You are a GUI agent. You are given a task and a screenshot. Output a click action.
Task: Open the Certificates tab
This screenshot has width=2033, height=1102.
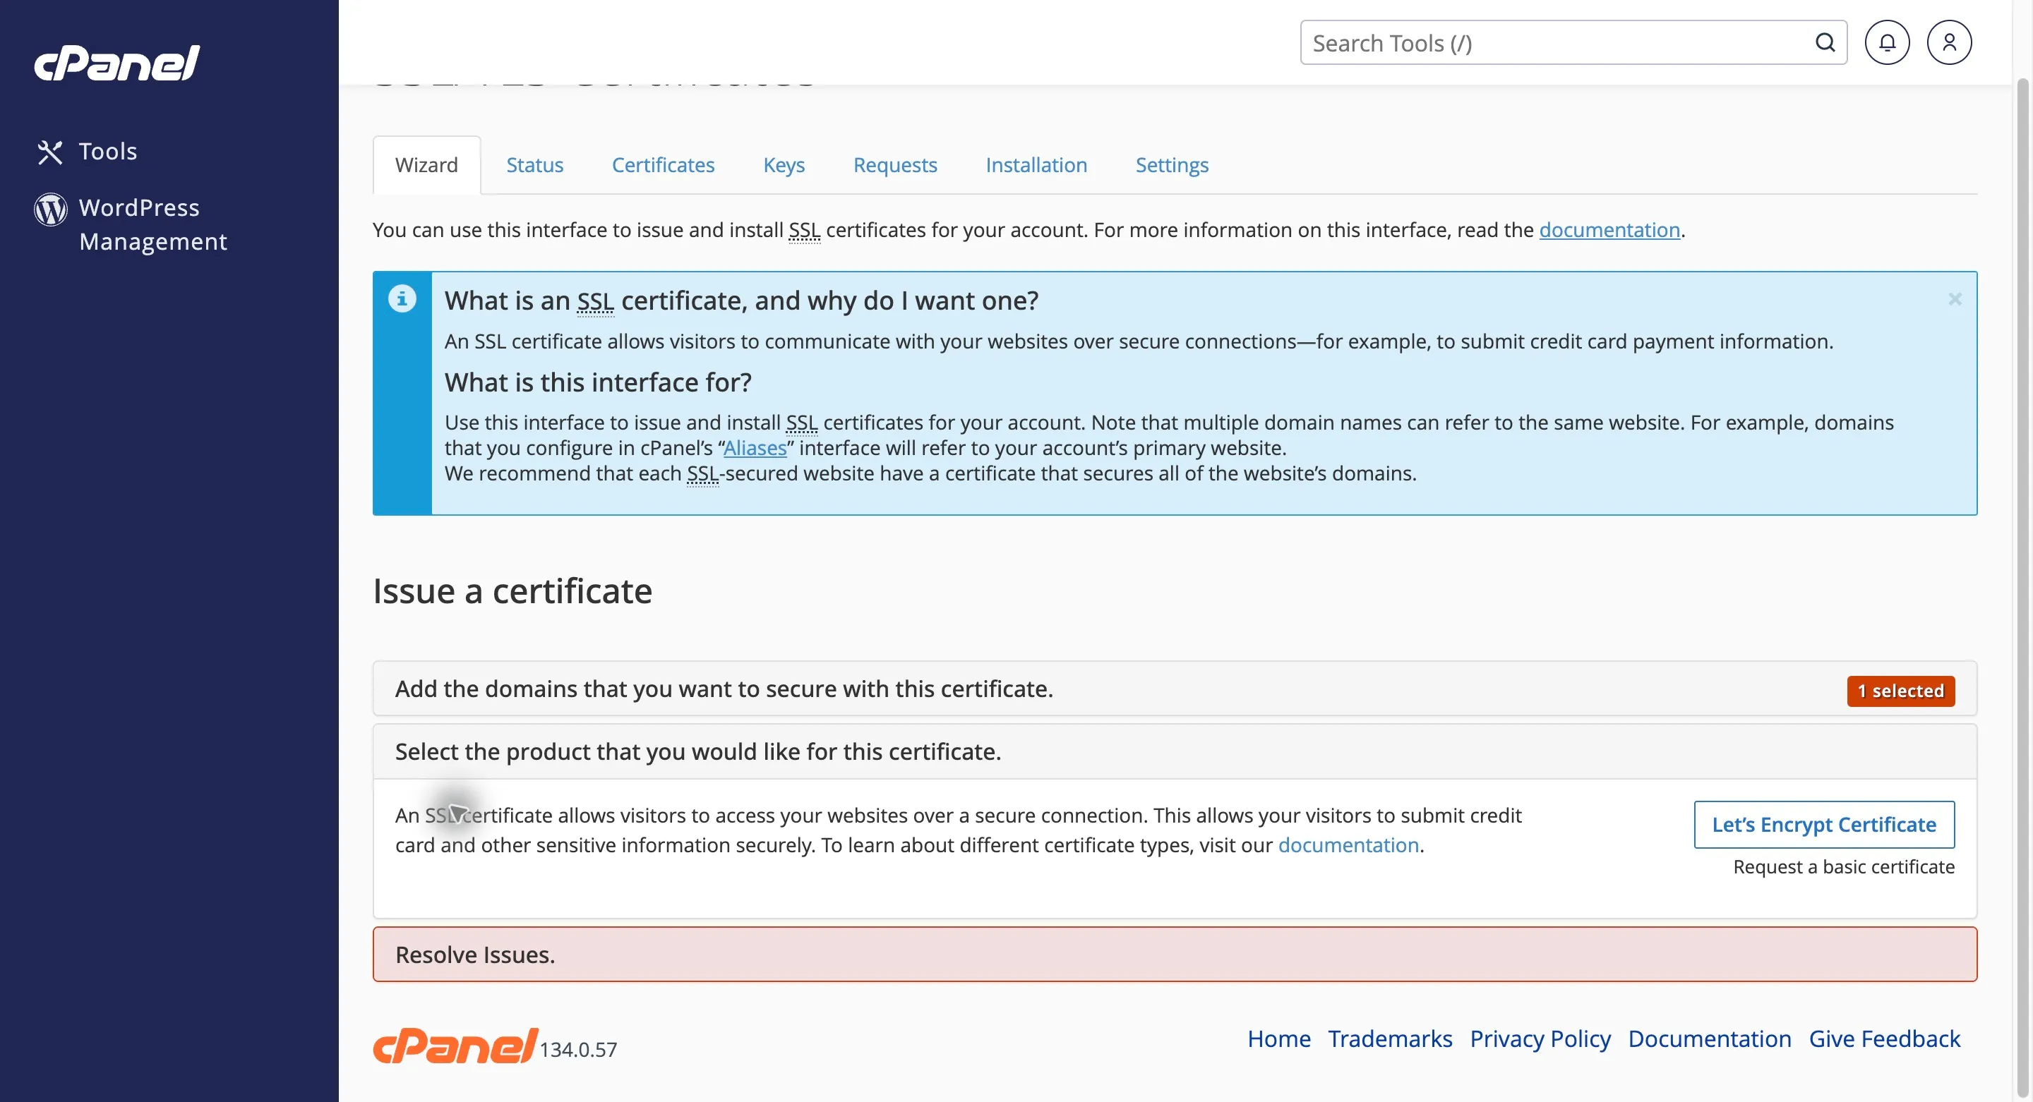pos(663,165)
